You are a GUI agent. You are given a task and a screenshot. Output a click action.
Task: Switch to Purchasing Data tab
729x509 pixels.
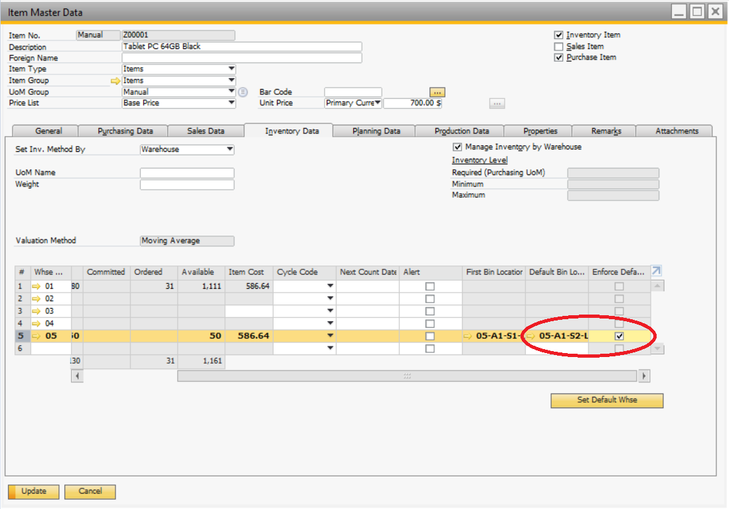tap(125, 131)
